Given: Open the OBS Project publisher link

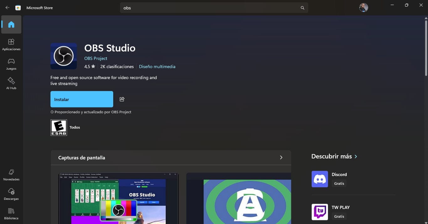Looking at the screenshot, I should [96, 58].
